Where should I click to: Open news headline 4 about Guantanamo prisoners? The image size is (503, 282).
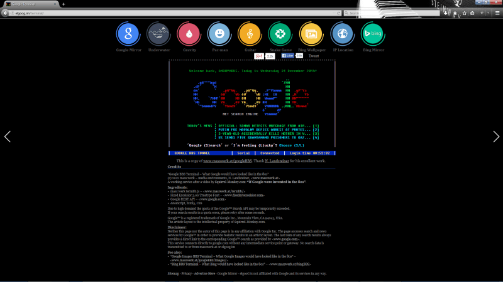click(268, 137)
